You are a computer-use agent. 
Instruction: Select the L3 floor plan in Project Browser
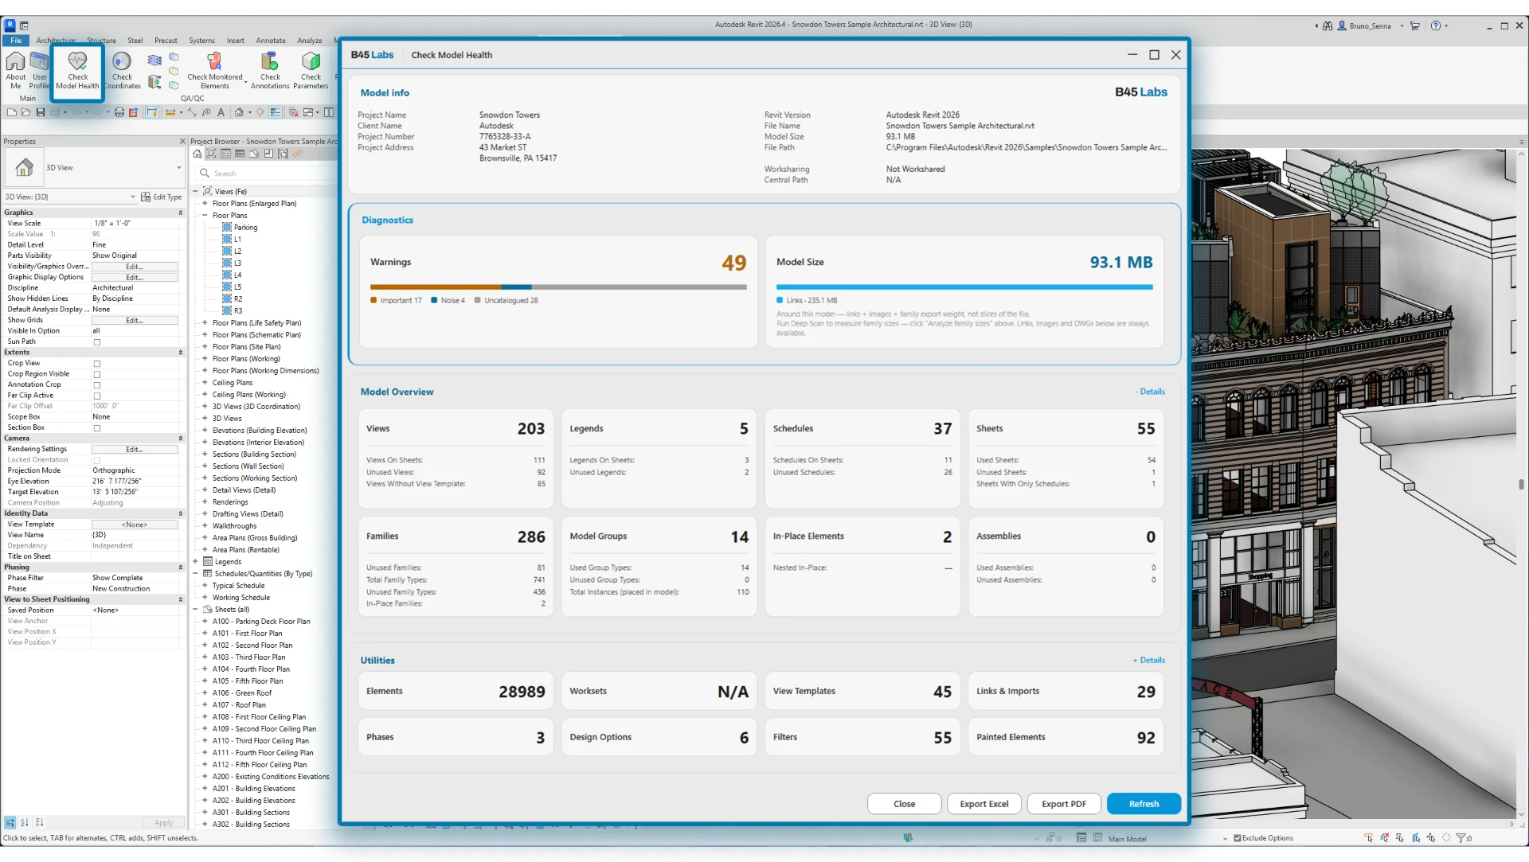pos(237,263)
